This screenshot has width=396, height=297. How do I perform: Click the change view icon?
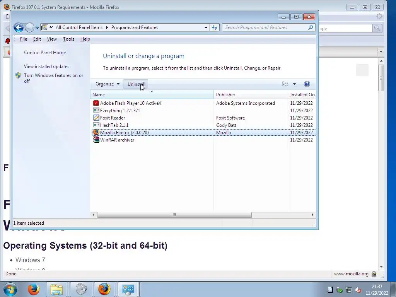(285, 84)
